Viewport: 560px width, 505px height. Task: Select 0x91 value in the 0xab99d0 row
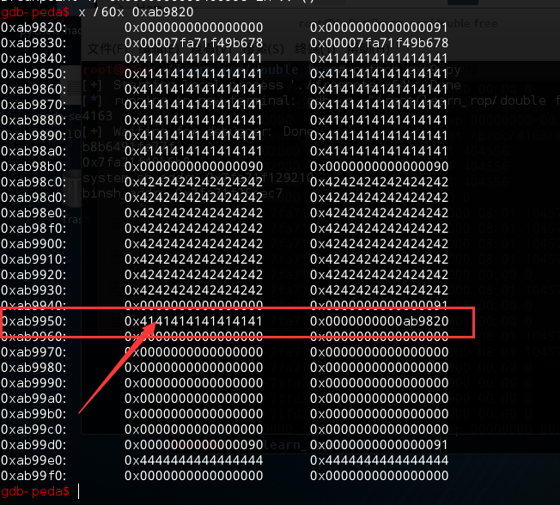tap(379, 444)
